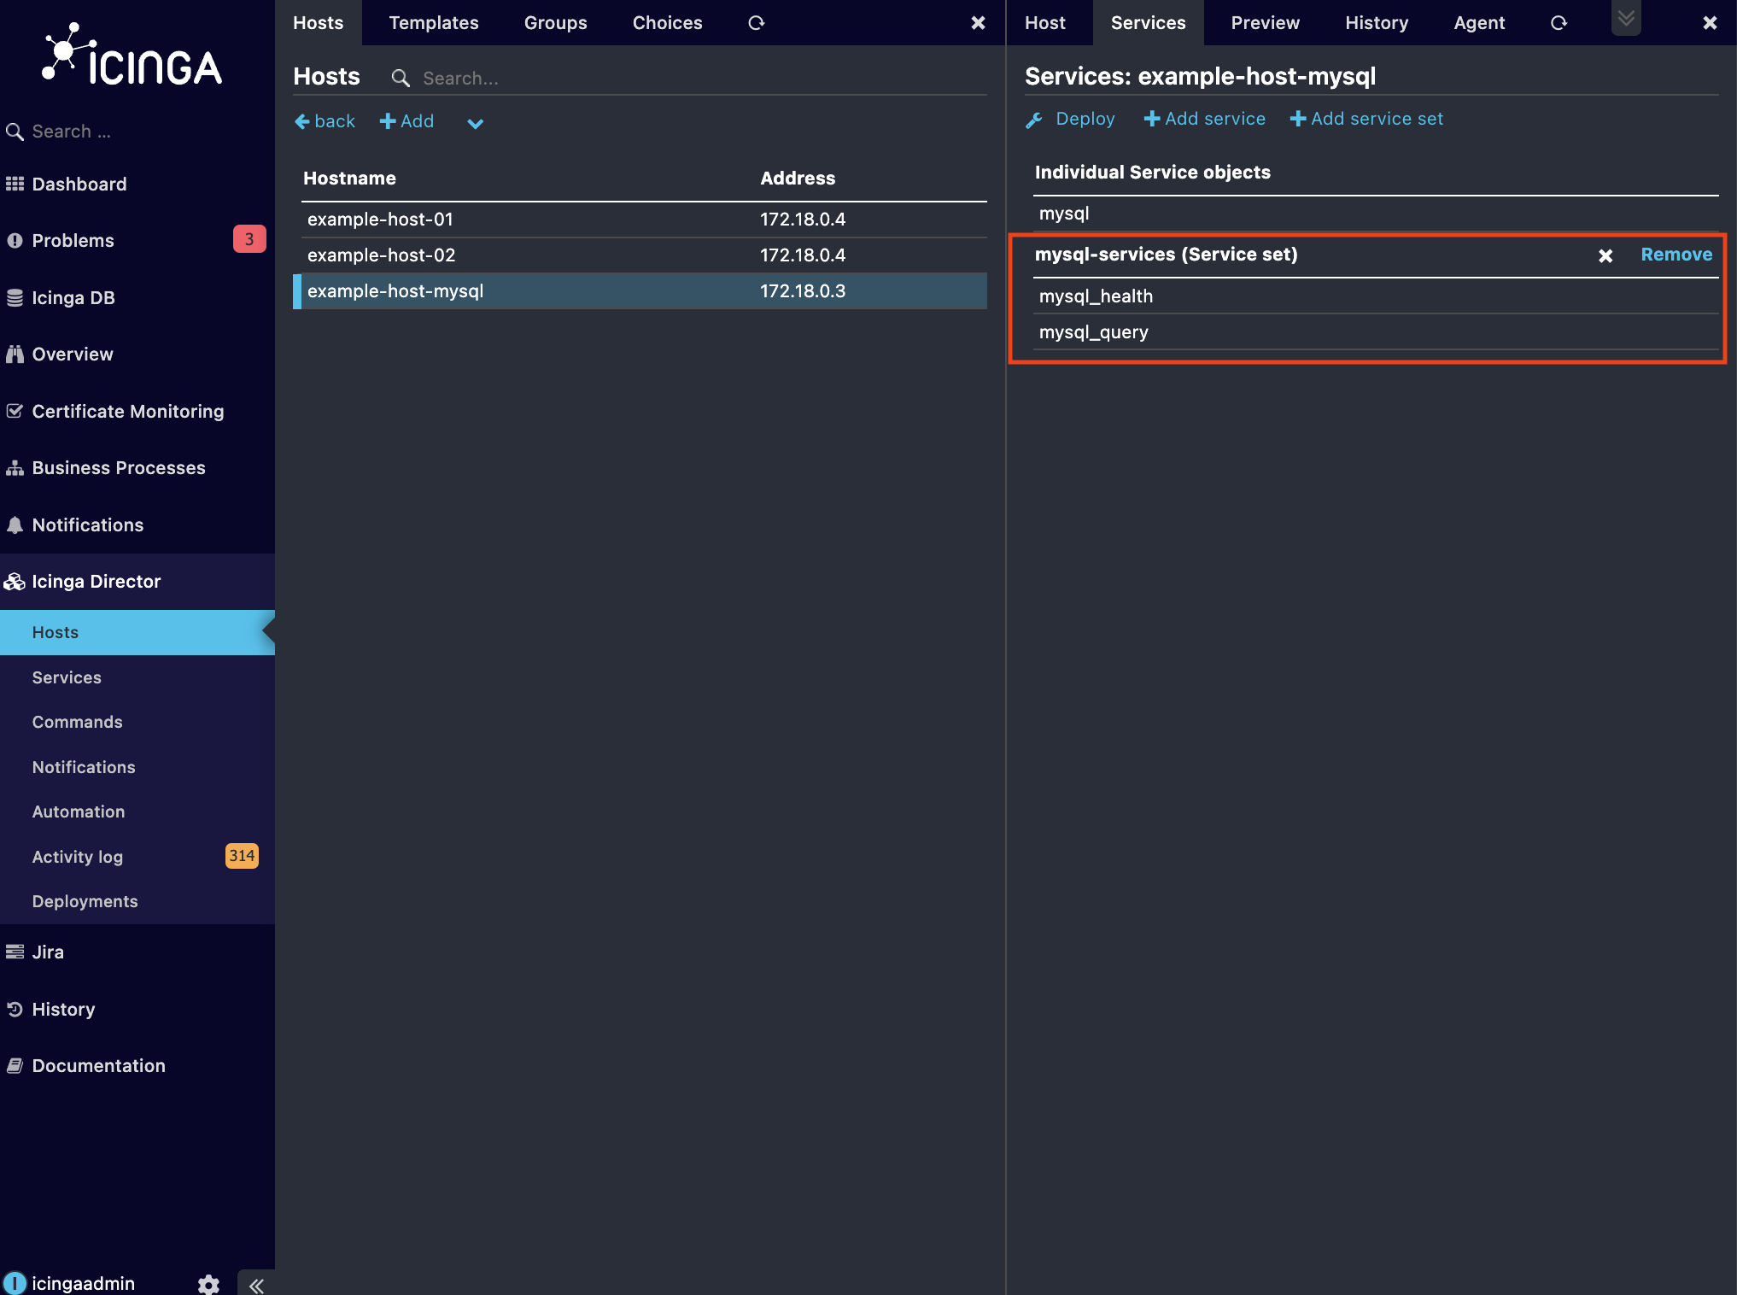Close the Hosts column with the X
The height and width of the screenshot is (1295, 1737).
coord(979,23)
